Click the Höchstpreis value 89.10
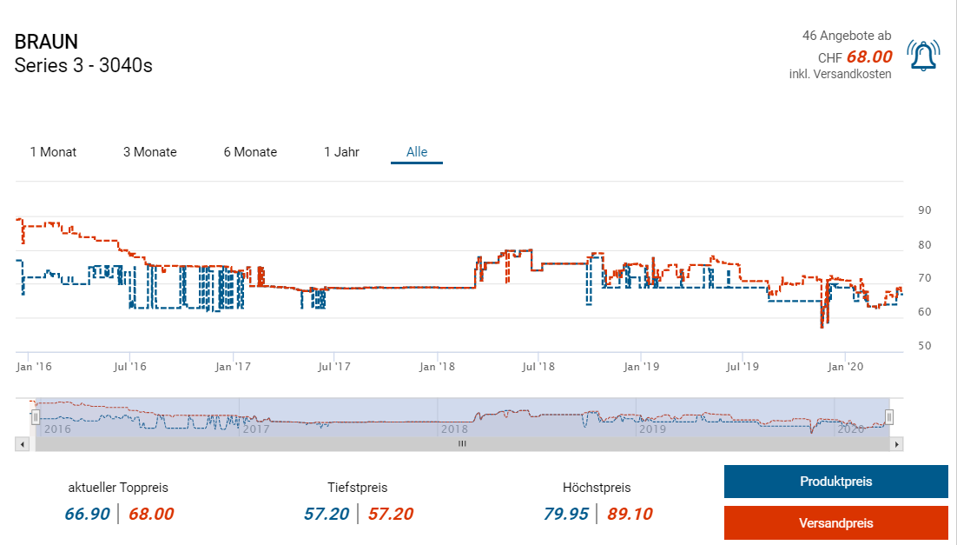 pos(629,514)
